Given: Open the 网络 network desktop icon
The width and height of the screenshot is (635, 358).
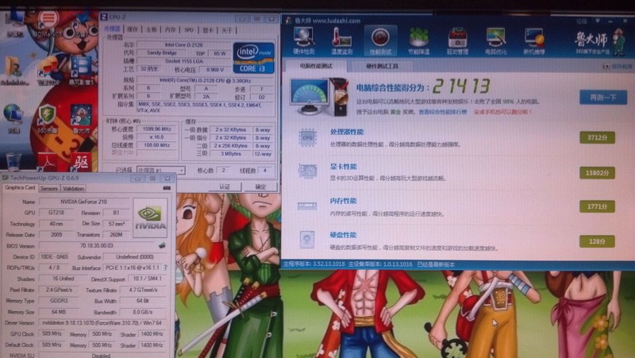Looking at the screenshot, I should [x=13, y=117].
